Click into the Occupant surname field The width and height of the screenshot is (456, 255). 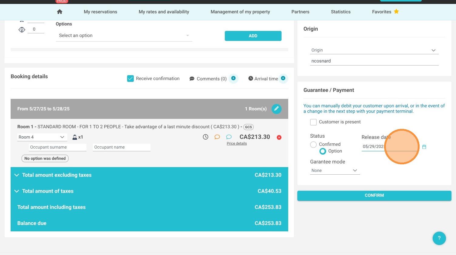point(58,147)
